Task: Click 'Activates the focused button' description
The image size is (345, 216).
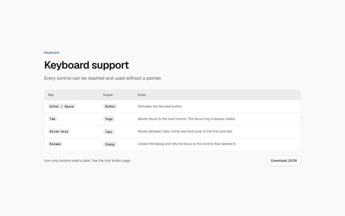Action: [160, 106]
